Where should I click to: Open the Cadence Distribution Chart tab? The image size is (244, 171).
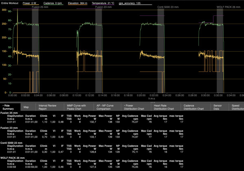click(194, 107)
